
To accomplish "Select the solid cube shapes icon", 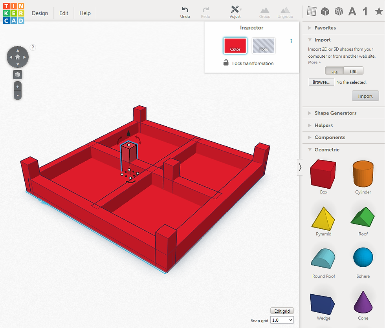I will tap(325, 11).
